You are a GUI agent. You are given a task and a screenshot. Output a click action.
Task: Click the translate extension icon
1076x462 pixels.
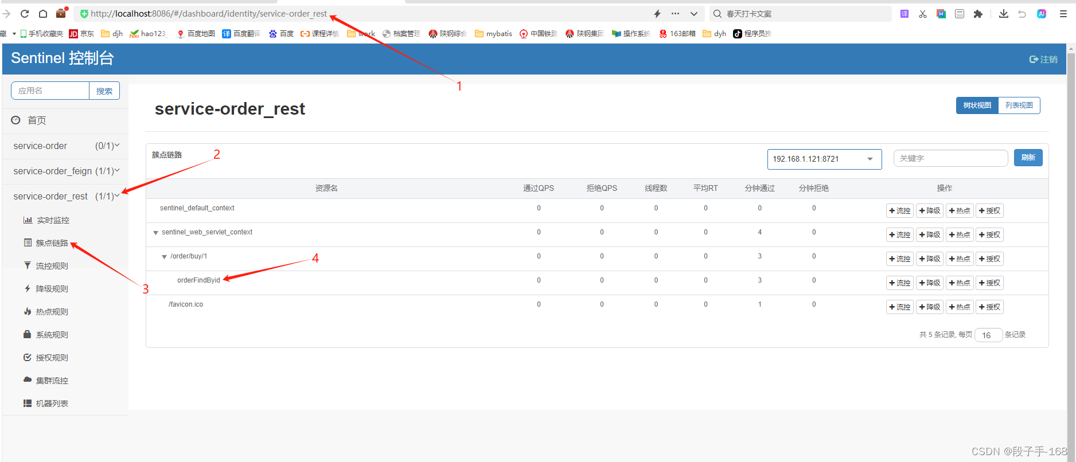coord(905,14)
